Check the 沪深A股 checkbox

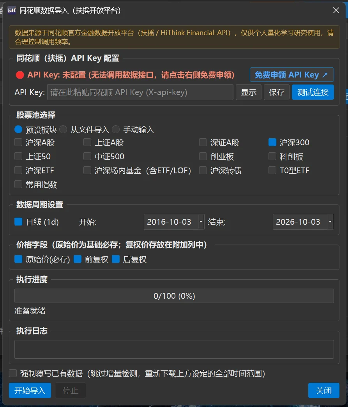tap(18, 142)
